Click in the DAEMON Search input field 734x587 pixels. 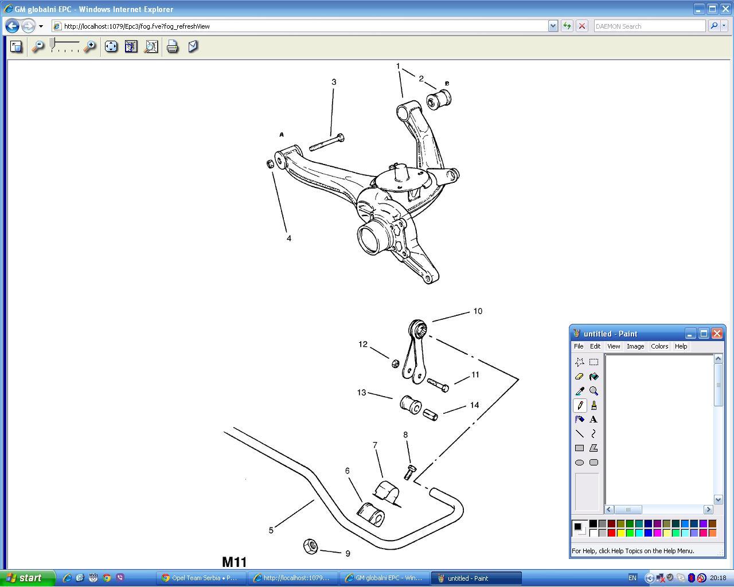pos(649,26)
